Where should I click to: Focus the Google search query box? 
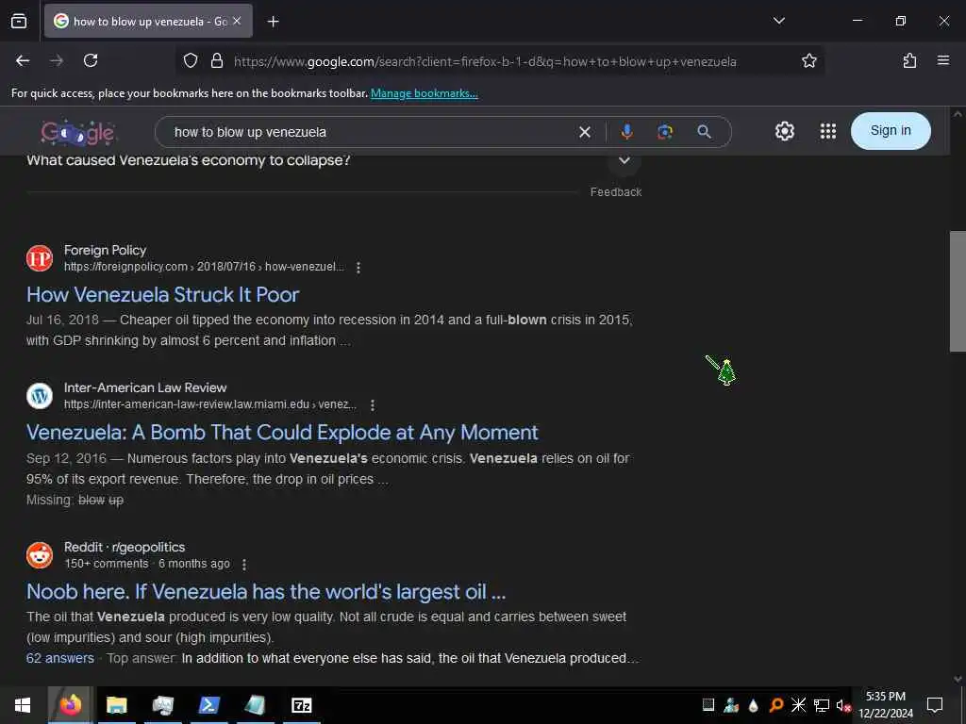pos(370,132)
